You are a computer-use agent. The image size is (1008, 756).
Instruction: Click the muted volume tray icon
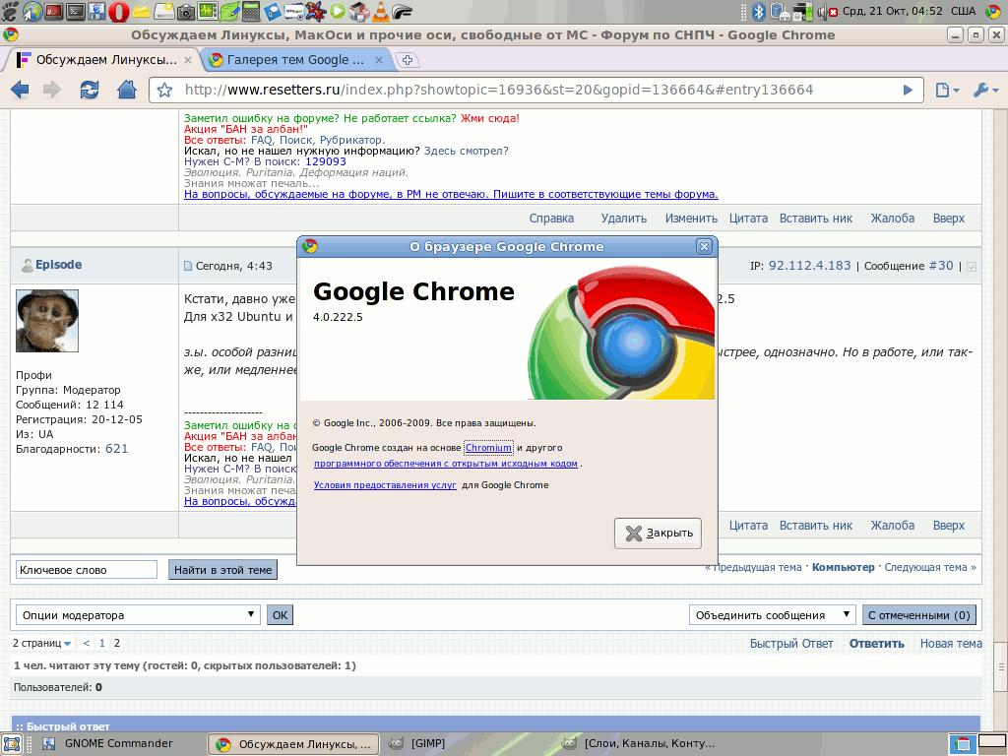coord(827,11)
